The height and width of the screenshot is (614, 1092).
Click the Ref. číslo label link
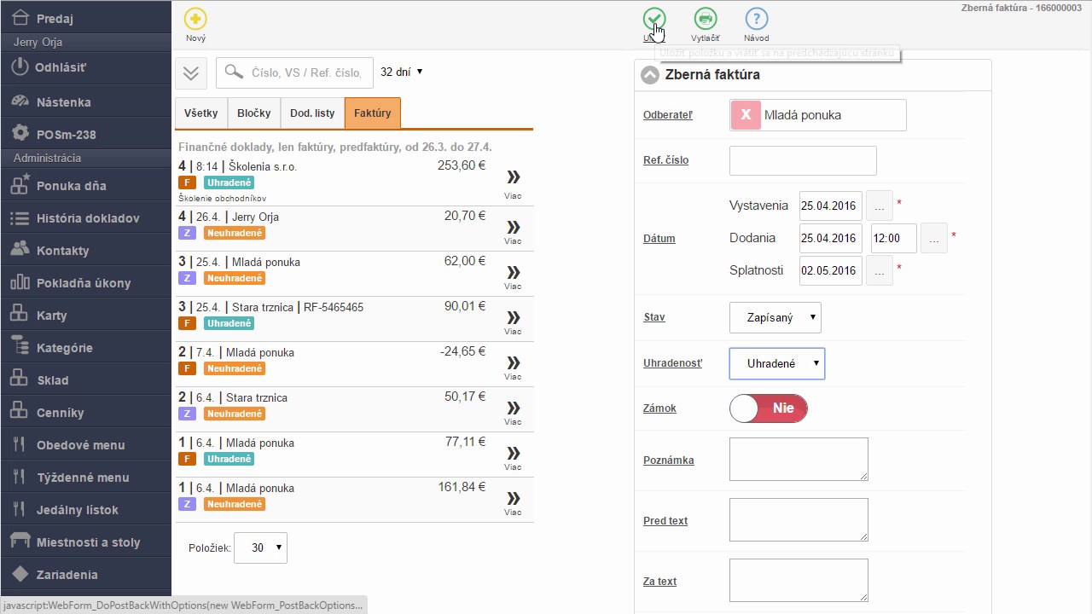click(x=666, y=160)
